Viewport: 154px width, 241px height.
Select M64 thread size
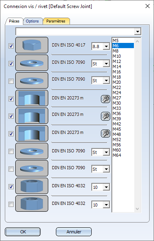pyautogui.click(x=123, y=155)
